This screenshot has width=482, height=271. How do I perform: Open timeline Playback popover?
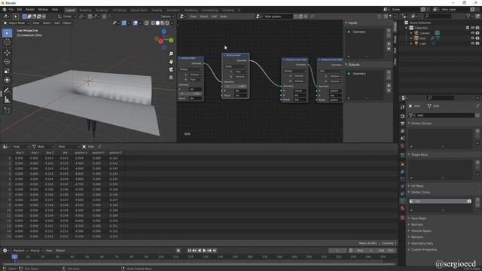tap(20, 251)
